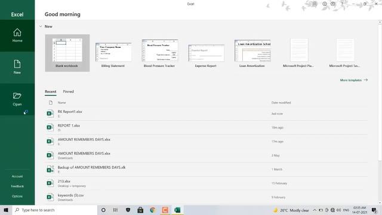Open Task View on the taskbar
The height and width of the screenshot is (215, 382).
115,210
